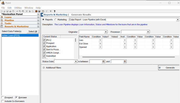180x103 pixels.
Task: Enable the Prospect checkbox below folder list
Action: pos(3,97)
